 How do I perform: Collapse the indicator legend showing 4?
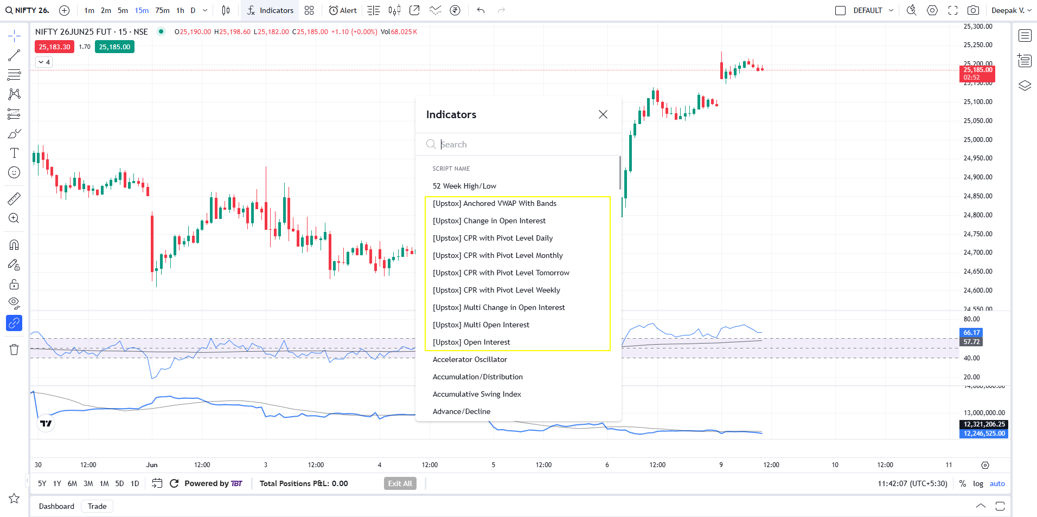44,62
